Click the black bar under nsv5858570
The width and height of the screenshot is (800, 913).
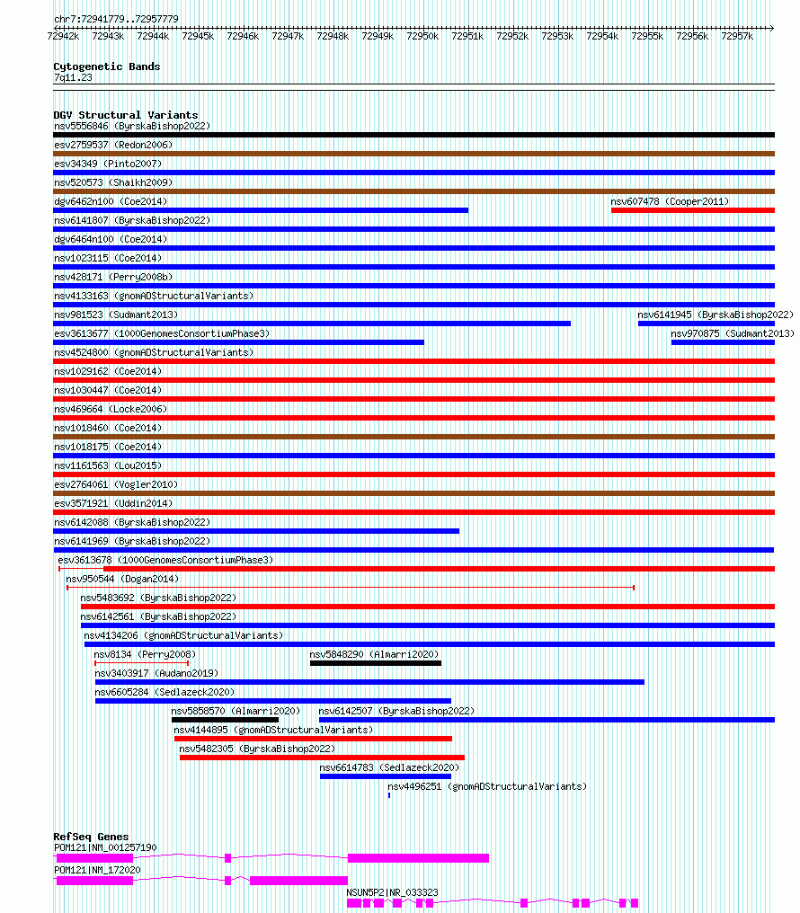225,720
